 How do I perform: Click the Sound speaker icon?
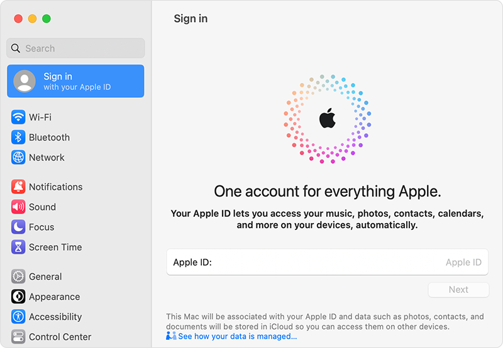pyautogui.click(x=18, y=207)
